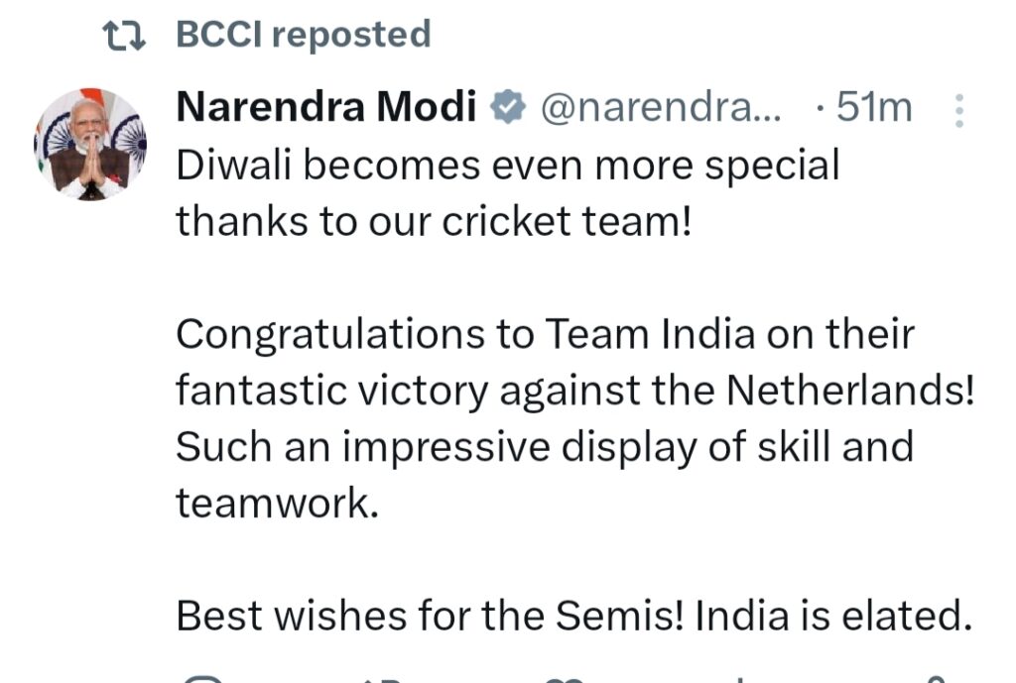Open the @narendra... handle link
This screenshot has height=683, width=1016.
661,108
